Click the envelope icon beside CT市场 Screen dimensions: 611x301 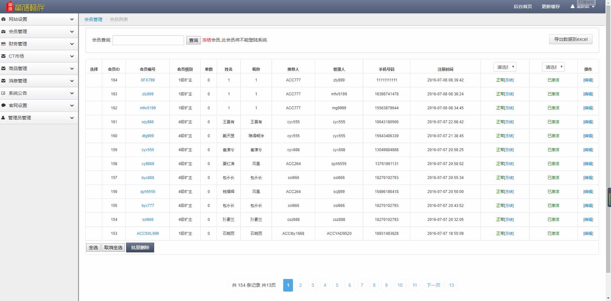4,56
